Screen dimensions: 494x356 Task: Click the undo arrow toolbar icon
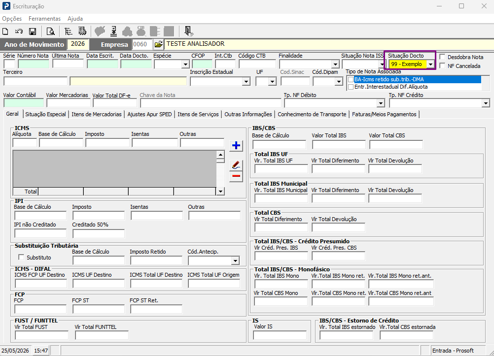19,31
